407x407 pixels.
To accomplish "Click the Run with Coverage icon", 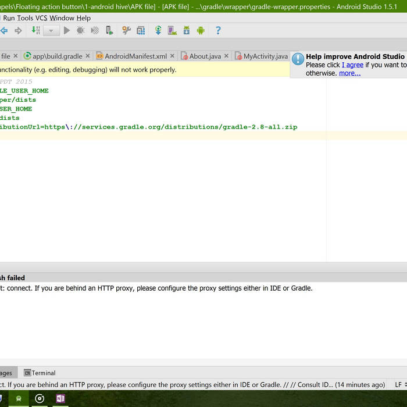I will (x=95, y=31).
